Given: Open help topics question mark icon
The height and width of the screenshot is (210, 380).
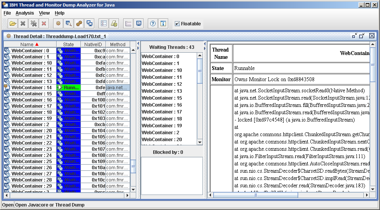Looking at the screenshot, I should pos(153,23).
